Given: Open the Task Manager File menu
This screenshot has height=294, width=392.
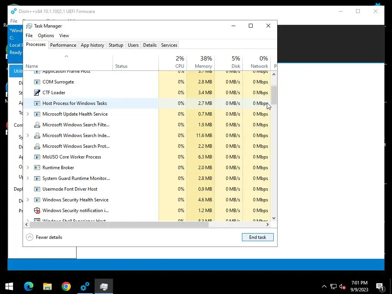Looking at the screenshot, I should [x=29, y=36].
